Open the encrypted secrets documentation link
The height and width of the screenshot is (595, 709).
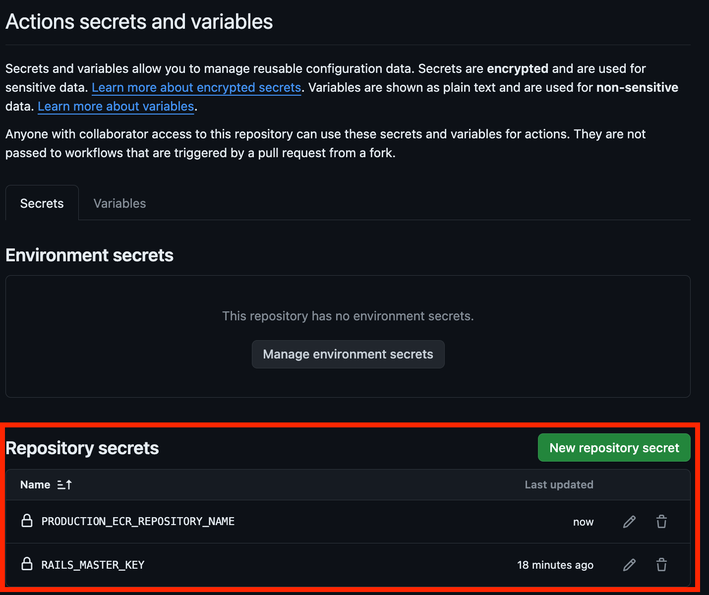(x=196, y=87)
